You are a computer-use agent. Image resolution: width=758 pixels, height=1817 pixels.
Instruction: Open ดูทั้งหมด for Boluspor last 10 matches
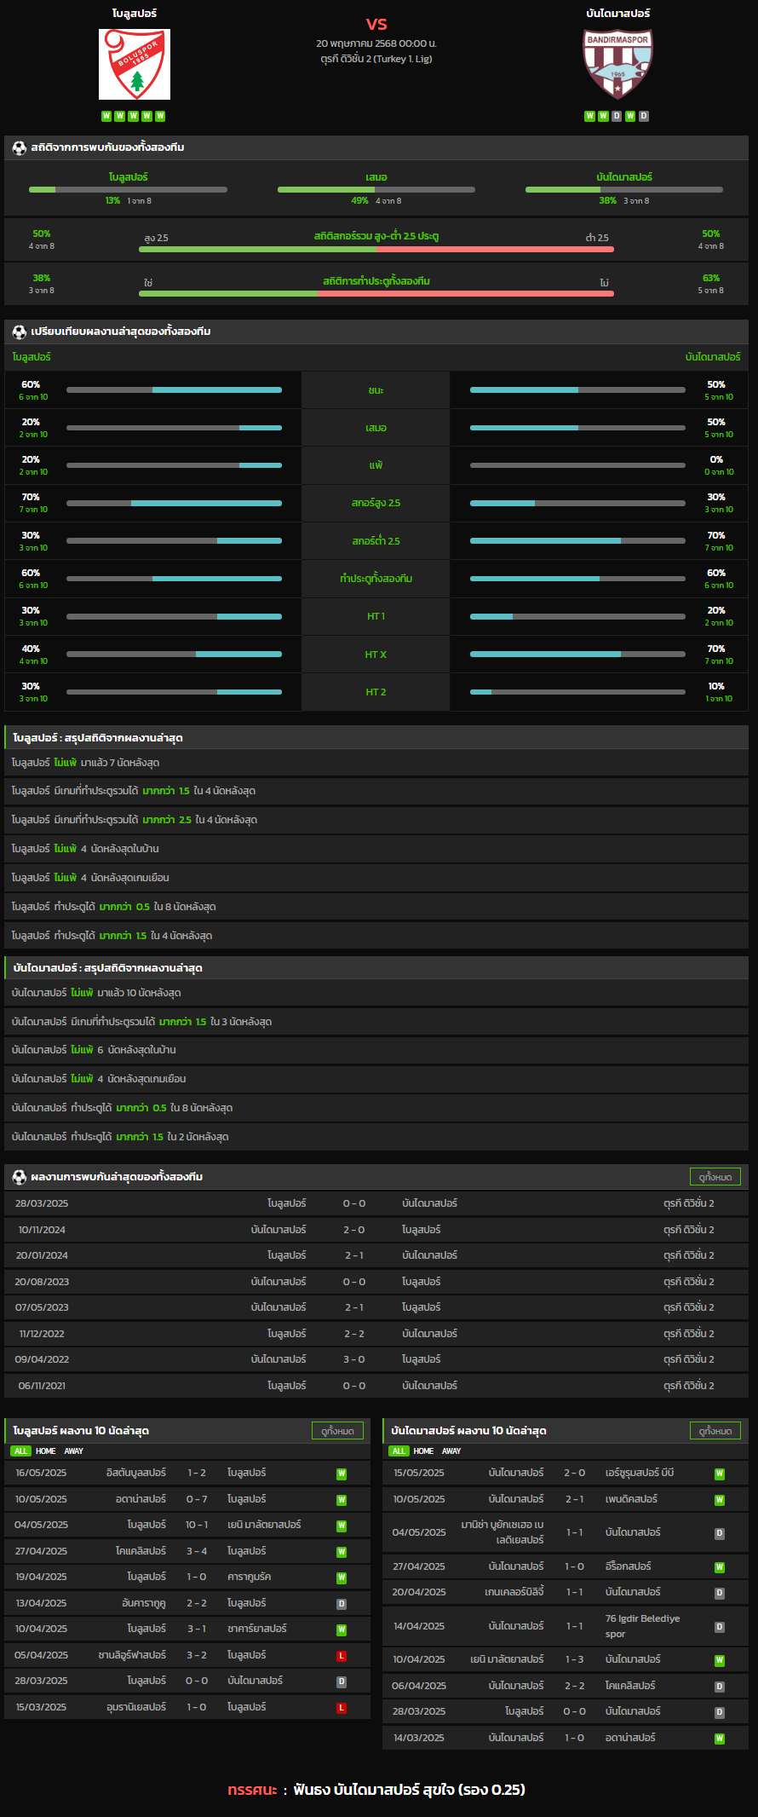pos(338,1431)
